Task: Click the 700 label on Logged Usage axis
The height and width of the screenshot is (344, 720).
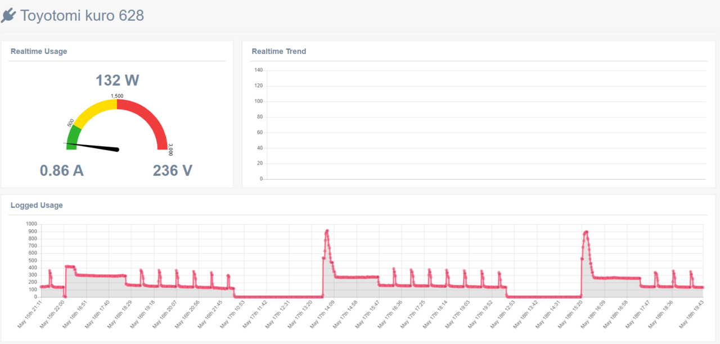Action: 33,246
